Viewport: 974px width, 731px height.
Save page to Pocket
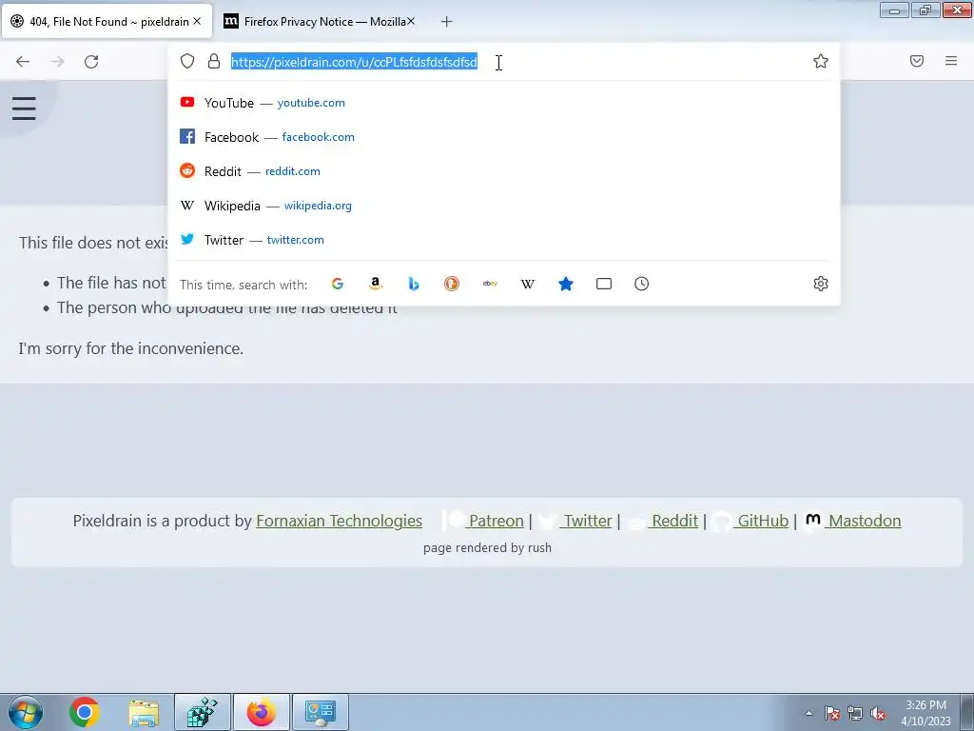pos(917,61)
